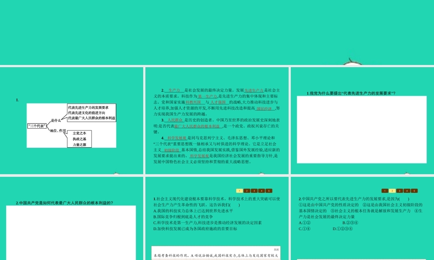Click the underlined 生产力 blank in paragraph 2
The width and height of the screenshot is (434, 260).
(174, 91)
